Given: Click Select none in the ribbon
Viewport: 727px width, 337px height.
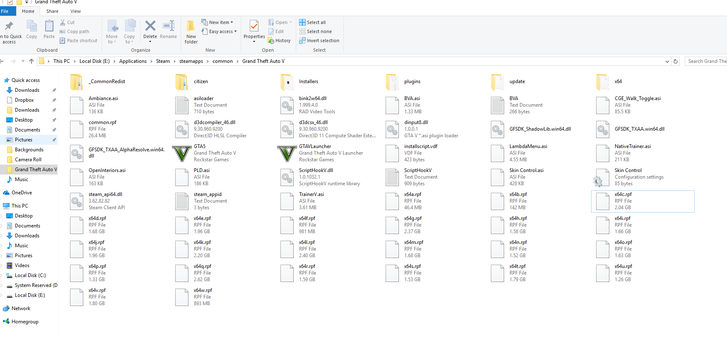Looking at the screenshot, I should 315,31.
